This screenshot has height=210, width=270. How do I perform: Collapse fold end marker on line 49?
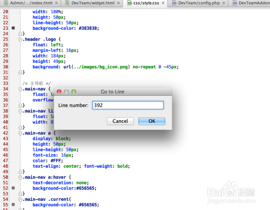(21, 172)
